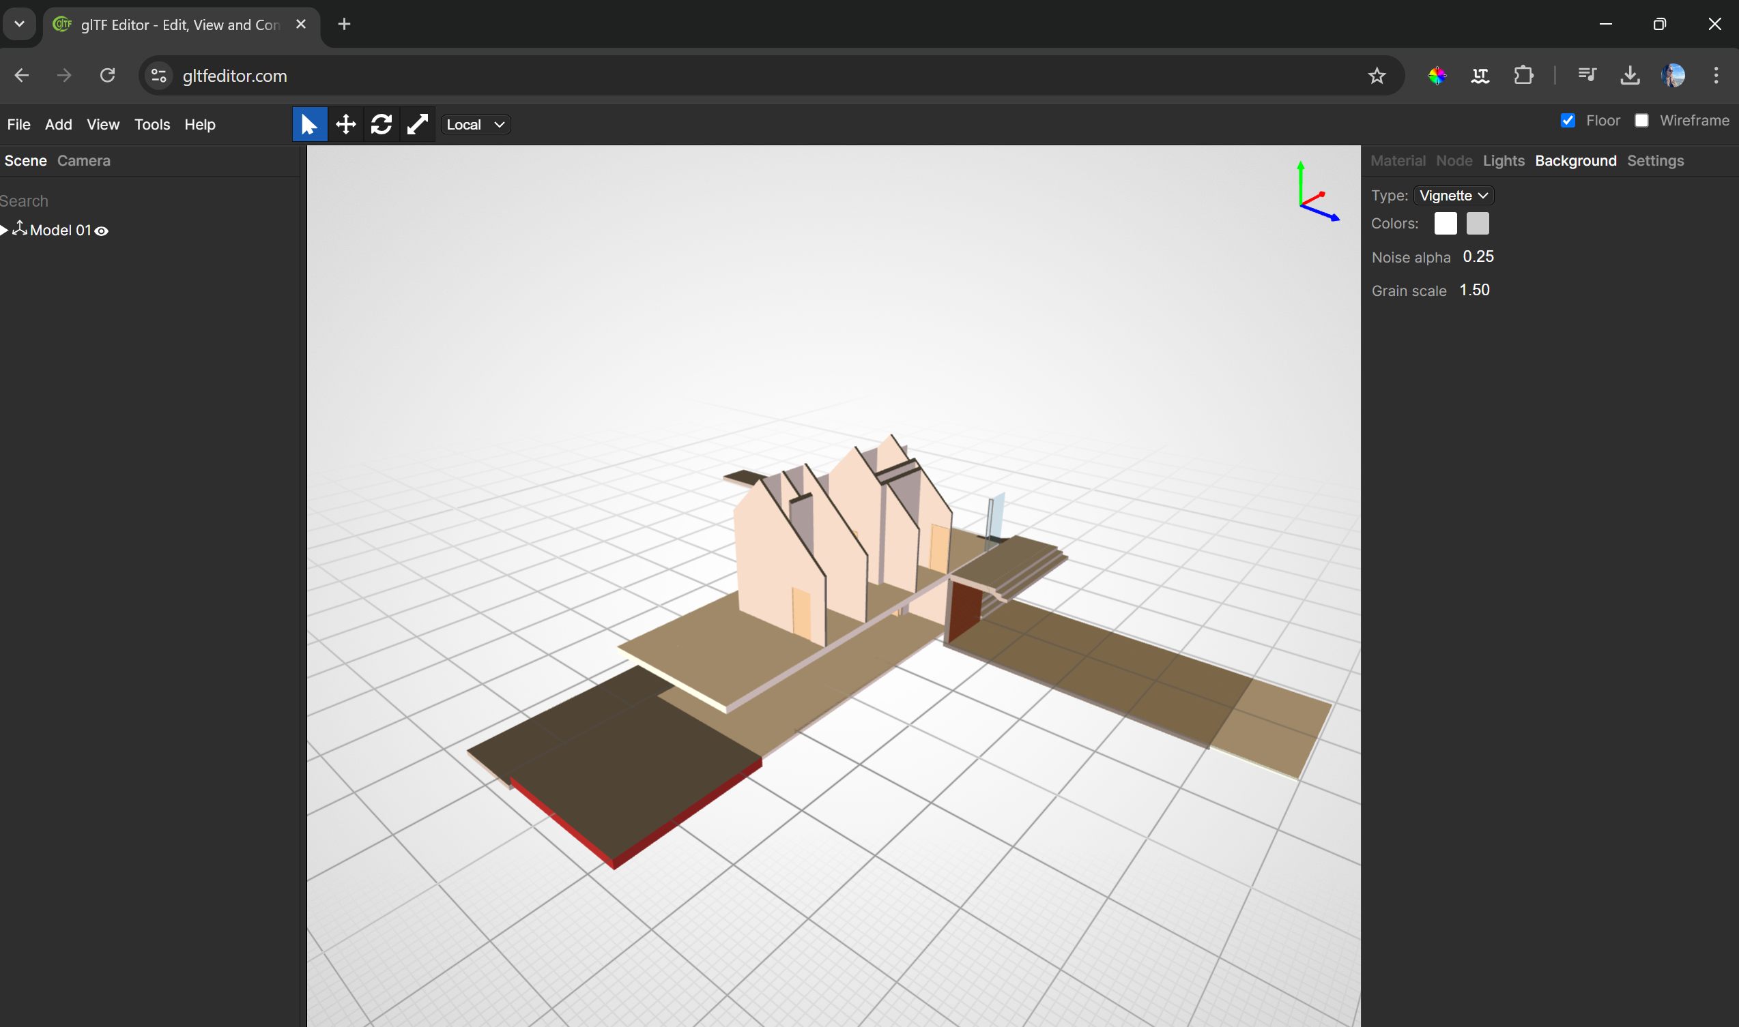Open the Vignette background type dropdown
Image resolution: width=1739 pixels, height=1027 pixels.
[x=1453, y=196]
